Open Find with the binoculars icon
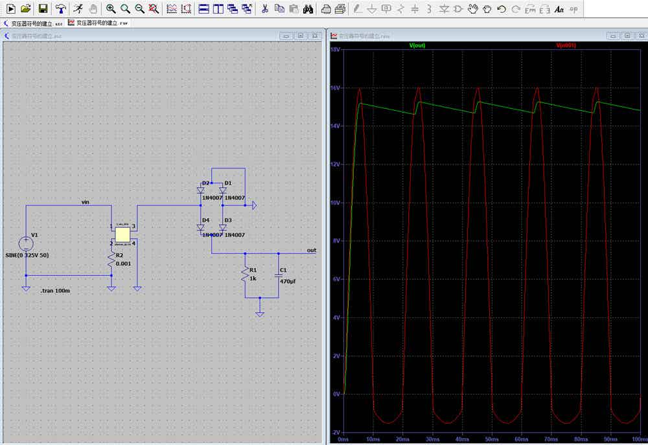The image size is (648, 445). 308,8
